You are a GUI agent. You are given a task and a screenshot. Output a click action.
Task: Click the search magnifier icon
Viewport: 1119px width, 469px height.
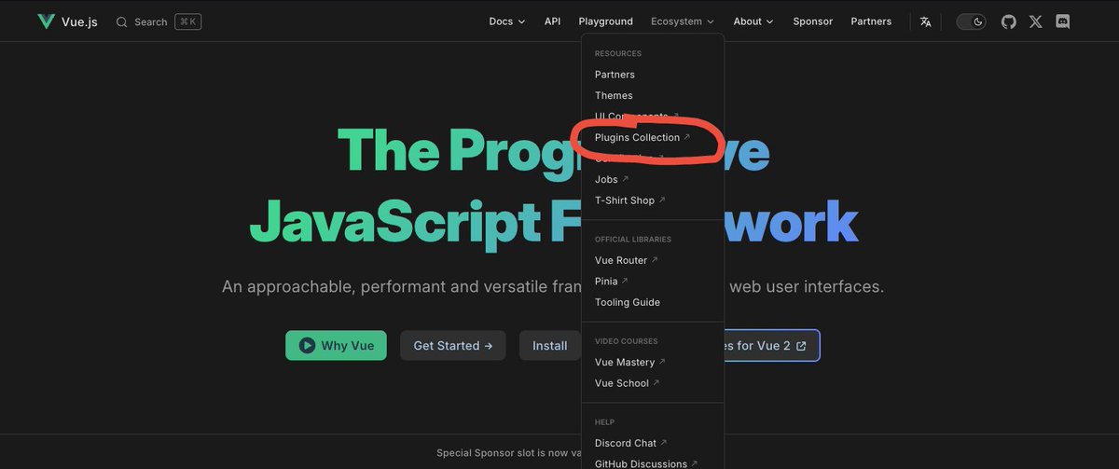coord(121,21)
